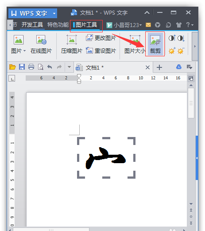Screen dimensions: 205x231
Task: Save the document with the floppy disk icon
Action: (x=22, y=67)
